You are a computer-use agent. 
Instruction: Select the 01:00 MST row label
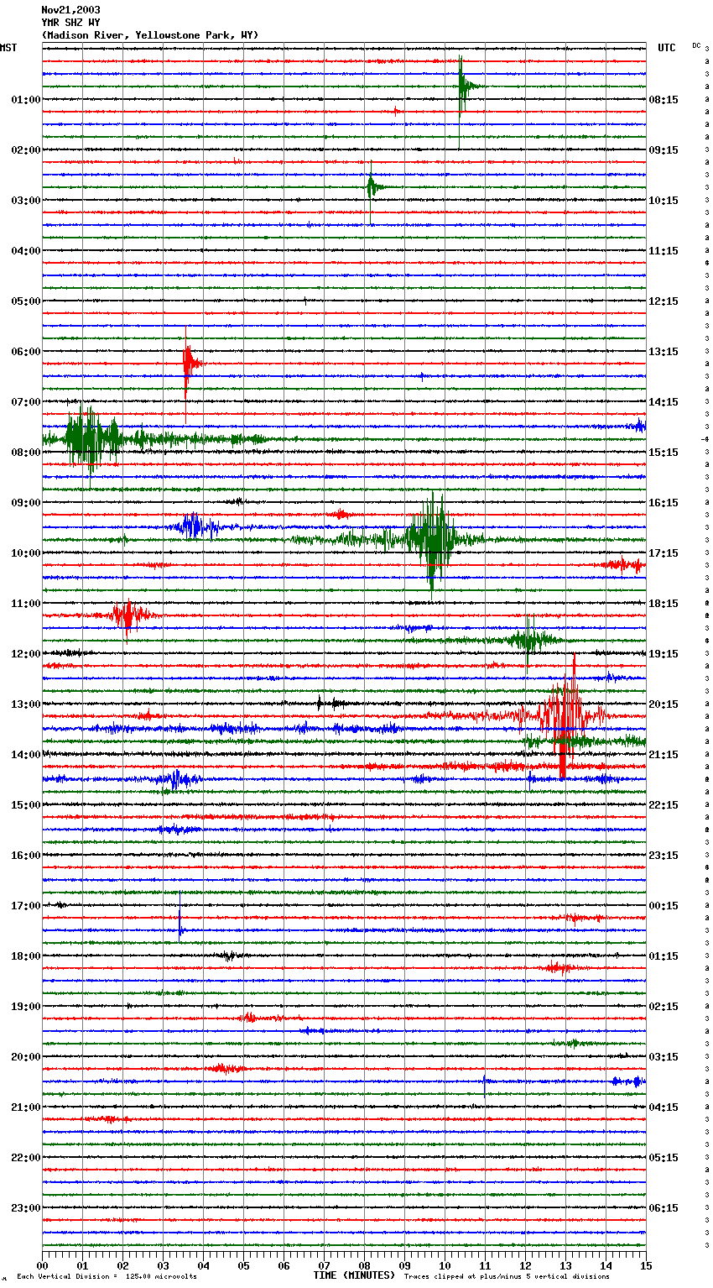(x=26, y=100)
